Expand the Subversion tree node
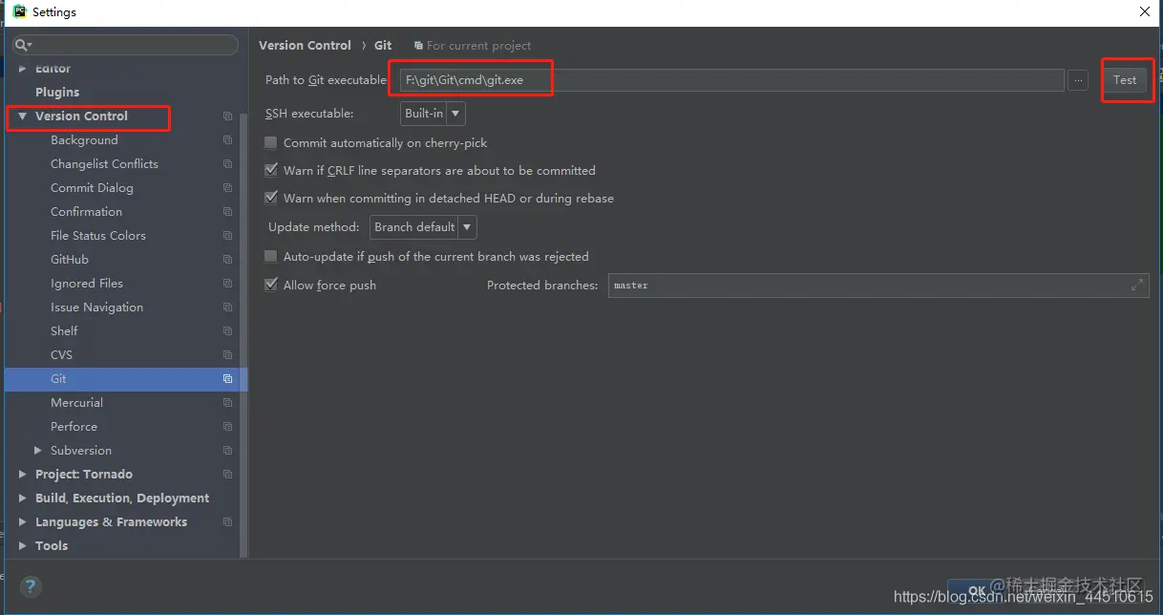Image resolution: width=1163 pixels, height=615 pixels. point(38,451)
